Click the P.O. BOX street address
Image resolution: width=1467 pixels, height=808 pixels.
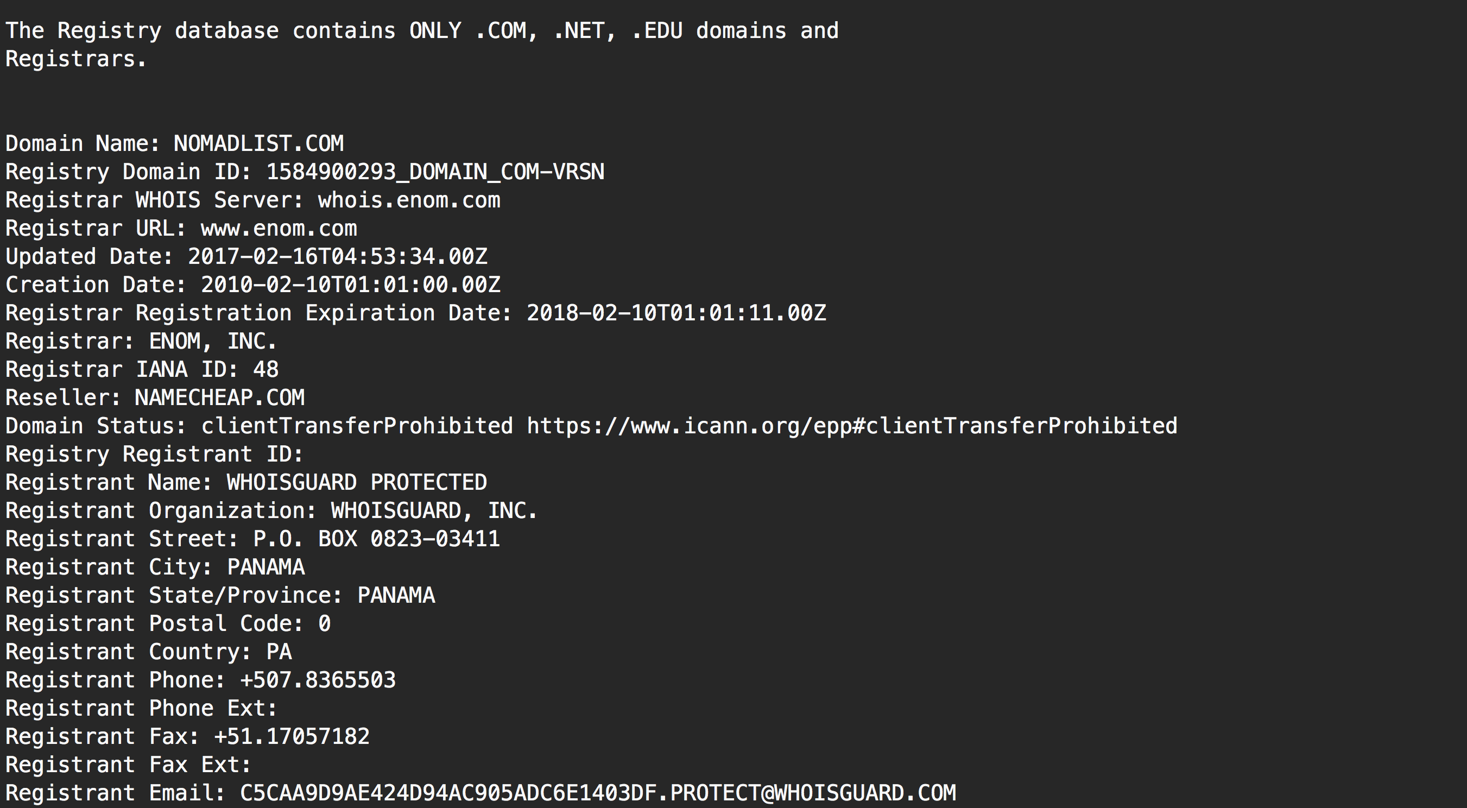[376, 539]
